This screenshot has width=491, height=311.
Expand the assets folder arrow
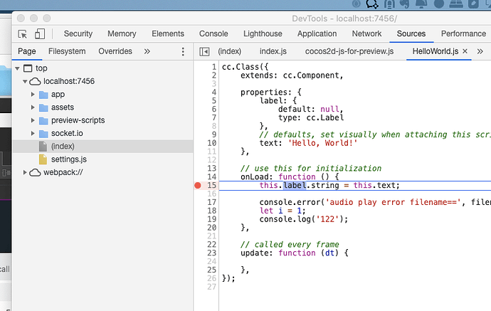click(x=33, y=107)
